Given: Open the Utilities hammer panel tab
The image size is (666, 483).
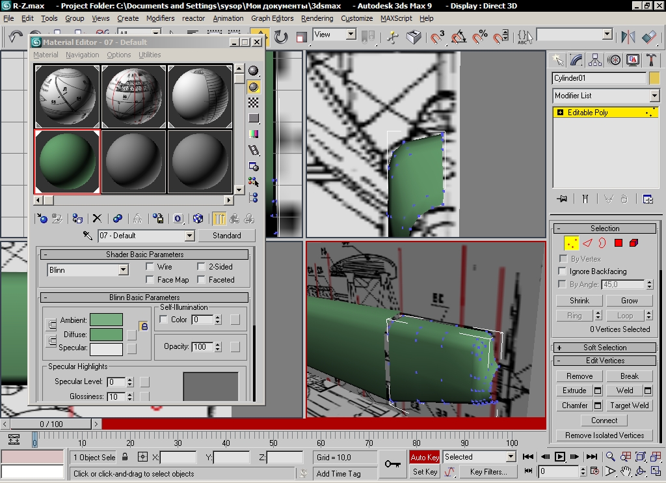Looking at the screenshot, I should click(651, 60).
